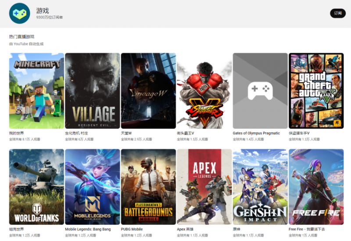Click the PUBG Battlegrounds Mobile cover
The image size is (351, 241).
[148, 187]
